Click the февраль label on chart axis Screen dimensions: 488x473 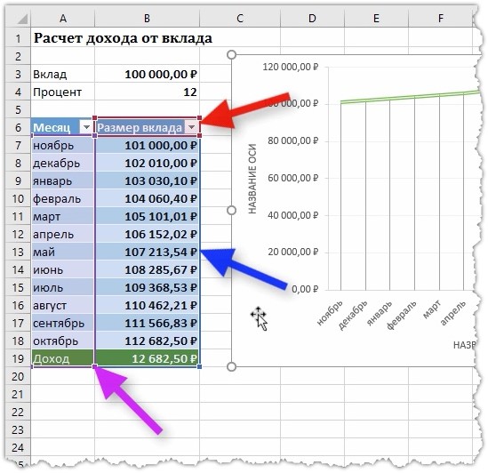pyautogui.click(x=401, y=315)
